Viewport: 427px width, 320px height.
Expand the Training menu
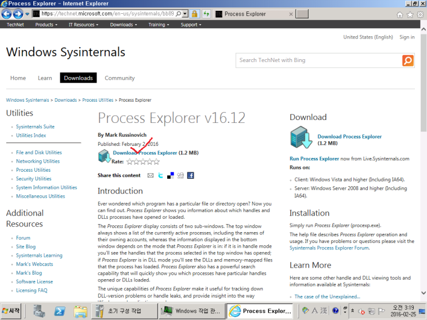pyautogui.click(x=159, y=25)
